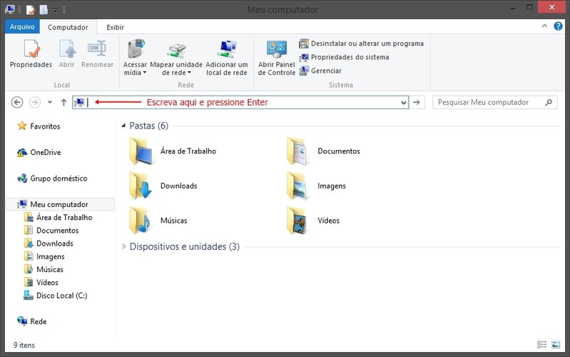The width and height of the screenshot is (570, 357).
Task: Click the go-to arrow next to address bar
Action: (x=417, y=102)
